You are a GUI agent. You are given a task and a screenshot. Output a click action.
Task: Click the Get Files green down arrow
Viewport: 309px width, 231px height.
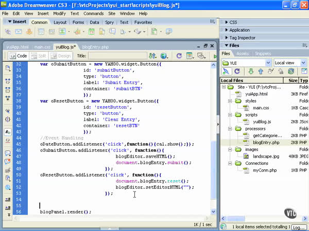pyautogui.click(x=251, y=71)
